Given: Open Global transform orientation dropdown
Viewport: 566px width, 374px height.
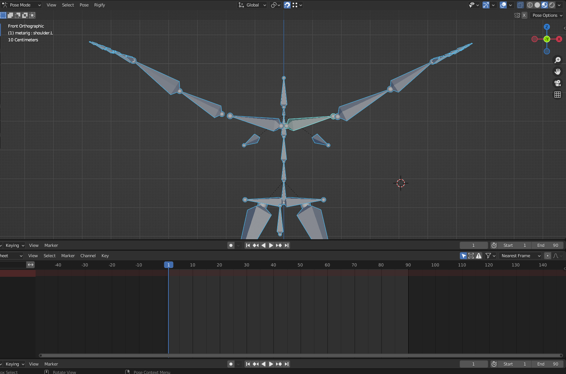Looking at the screenshot, I should 252,5.
